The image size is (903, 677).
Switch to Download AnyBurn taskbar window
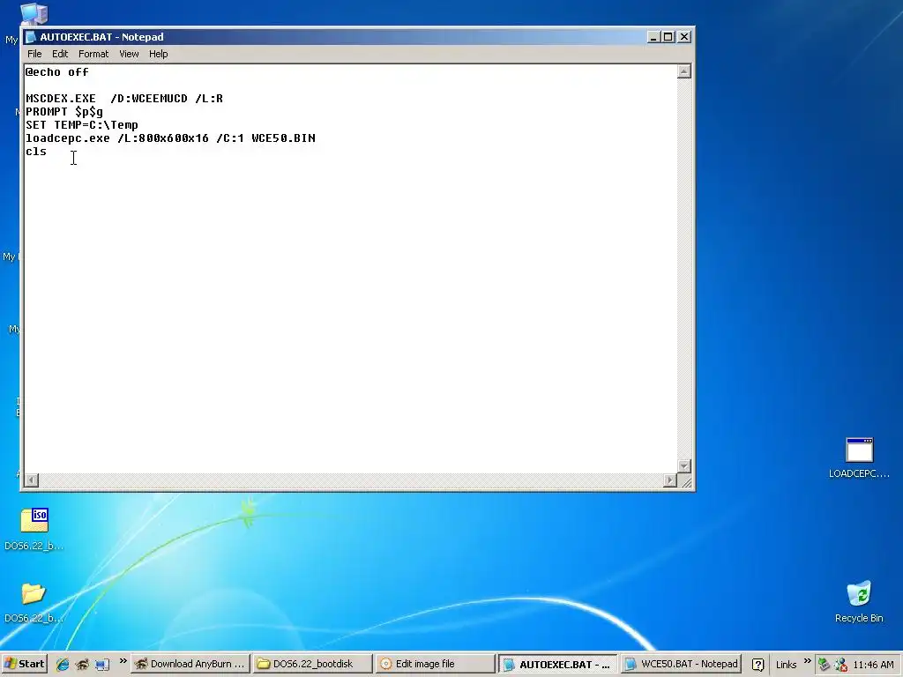click(190, 664)
